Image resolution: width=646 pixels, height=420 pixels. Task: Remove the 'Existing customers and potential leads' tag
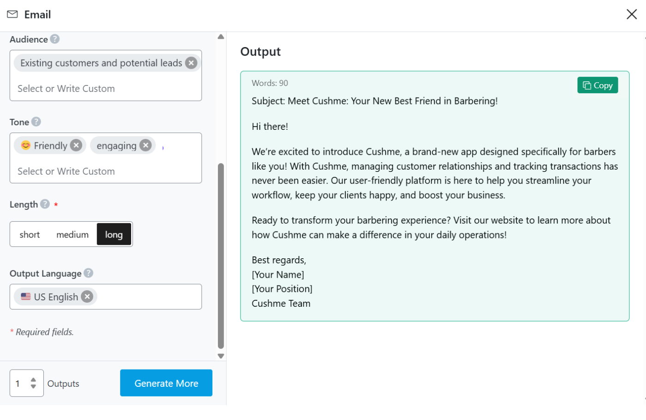[x=191, y=63]
